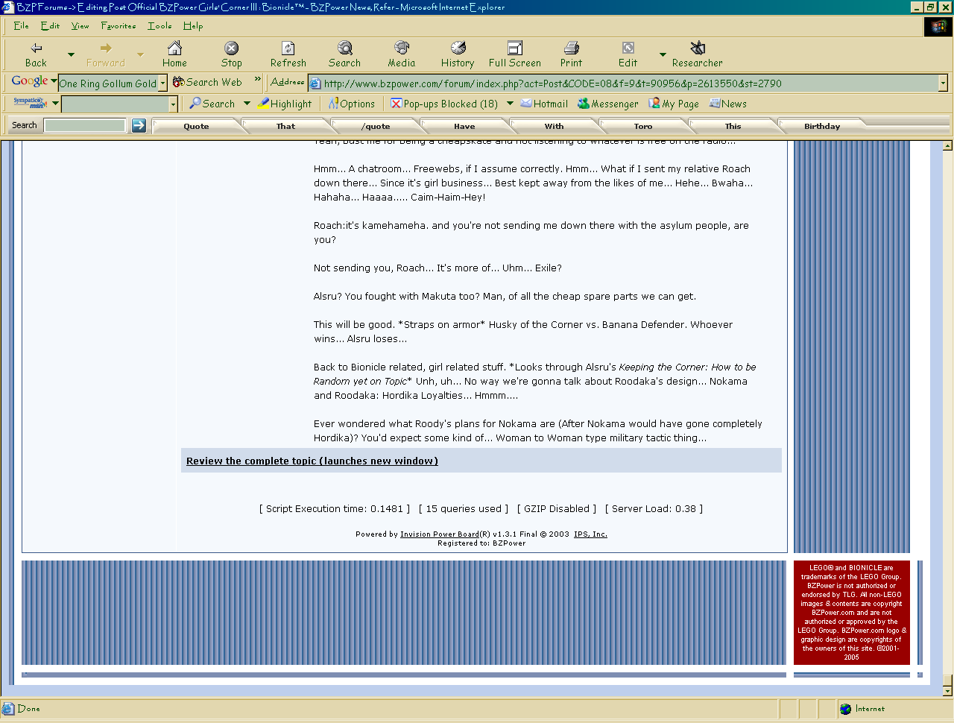Open the Edit button dropdown arrow
Image resolution: width=954 pixels, height=723 pixels.
663,54
